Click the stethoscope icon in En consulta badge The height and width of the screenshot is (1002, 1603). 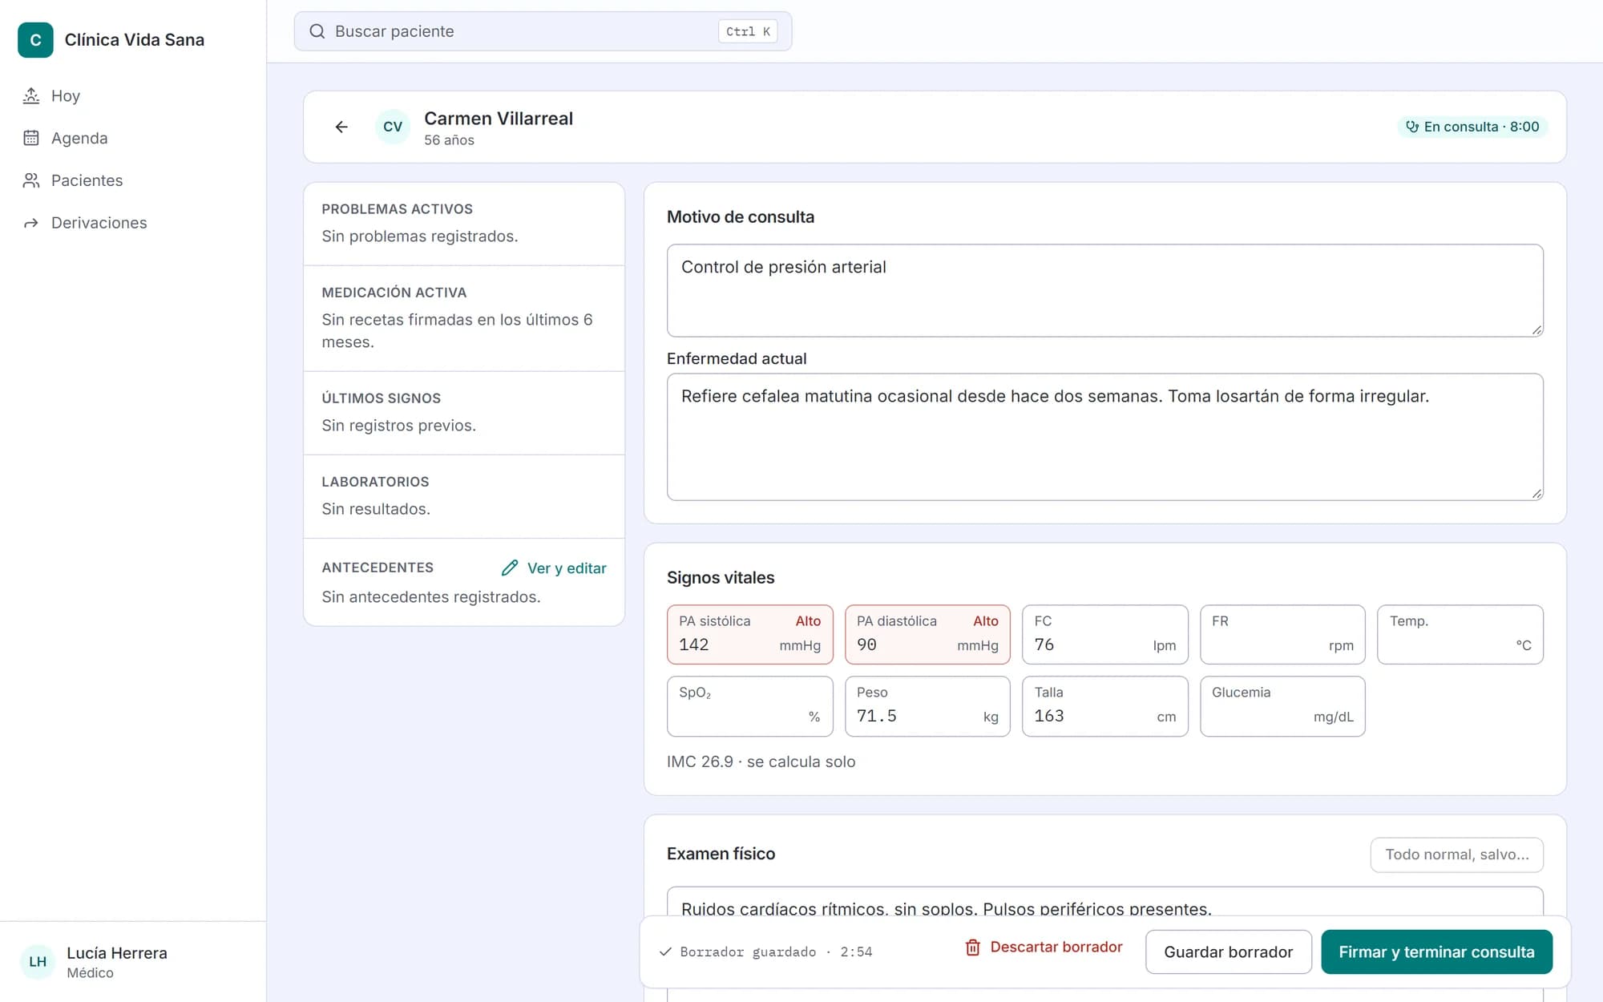[1412, 127]
